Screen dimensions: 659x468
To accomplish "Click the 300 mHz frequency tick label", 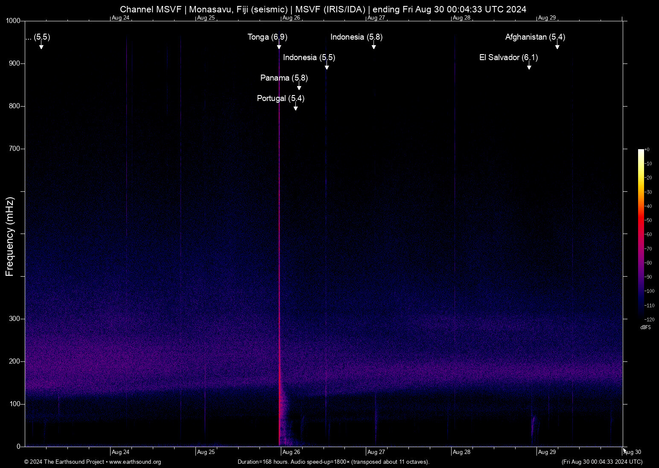I will coord(15,319).
